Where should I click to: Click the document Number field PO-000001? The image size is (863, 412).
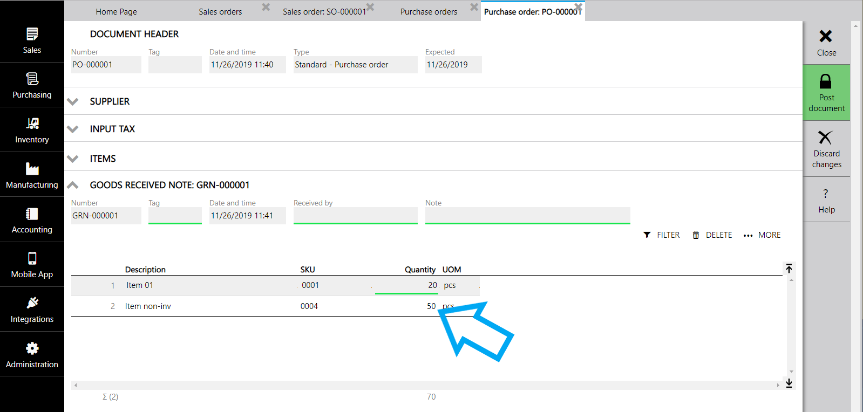click(106, 65)
